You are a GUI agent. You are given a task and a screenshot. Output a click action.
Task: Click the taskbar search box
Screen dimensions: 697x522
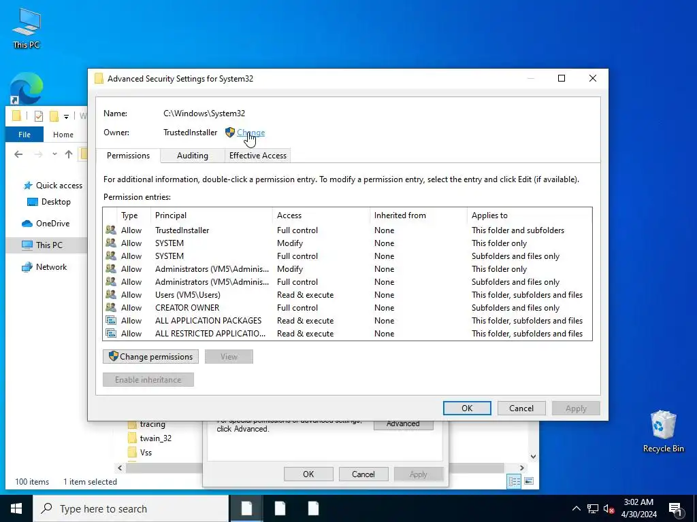(131, 508)
